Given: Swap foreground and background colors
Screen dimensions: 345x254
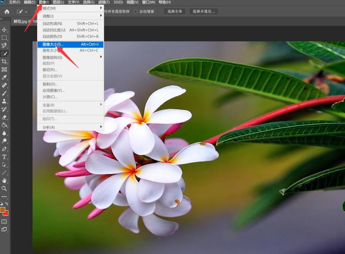Looking at the screenshot, I should 7,204.
